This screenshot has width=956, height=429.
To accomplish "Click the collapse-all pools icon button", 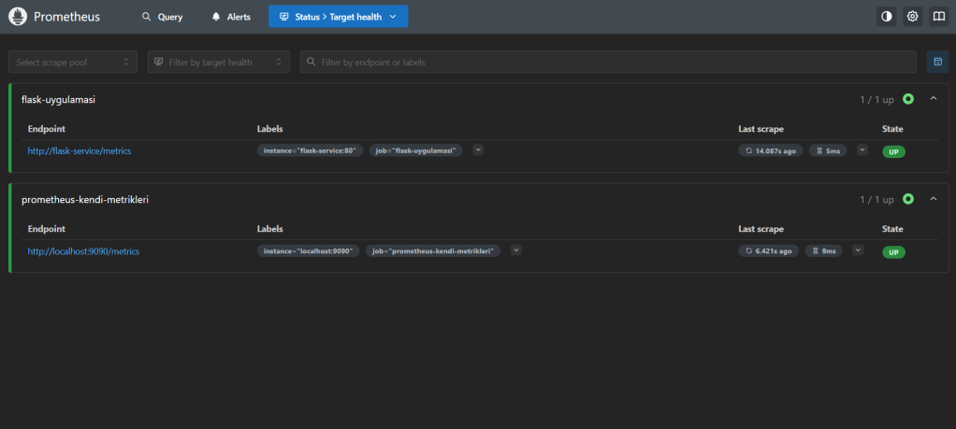I will tap(937, 62).
